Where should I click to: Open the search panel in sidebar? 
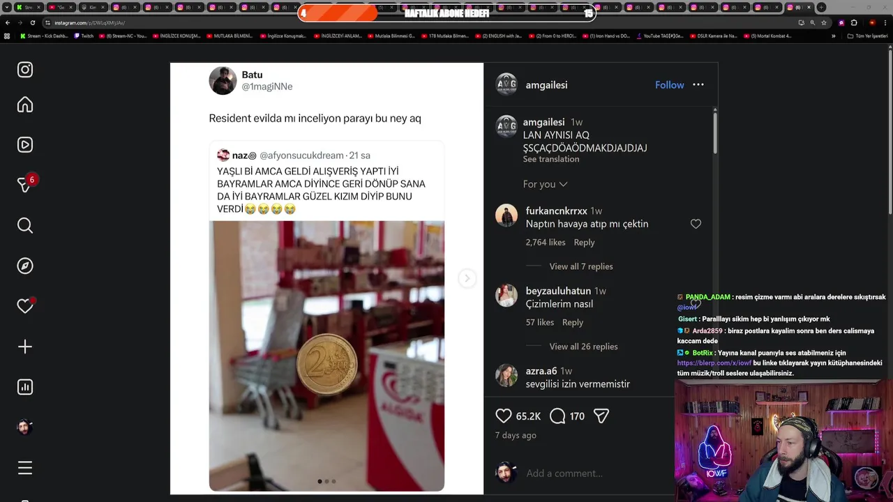tap(25, 225)
